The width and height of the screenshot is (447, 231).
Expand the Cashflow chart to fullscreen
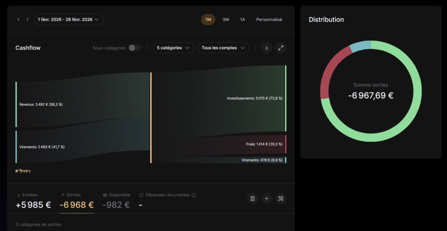point(281,48)
